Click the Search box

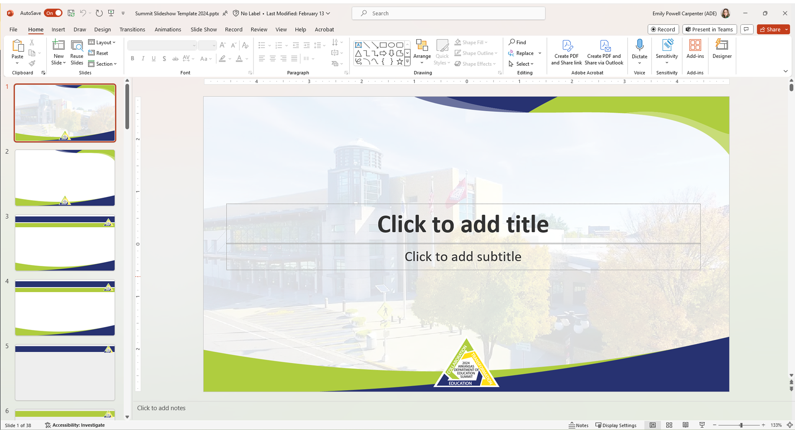point(448,13)
